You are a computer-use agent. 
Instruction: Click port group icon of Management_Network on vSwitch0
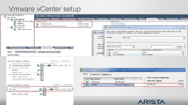pyautogui.click(x=38, y=66)
